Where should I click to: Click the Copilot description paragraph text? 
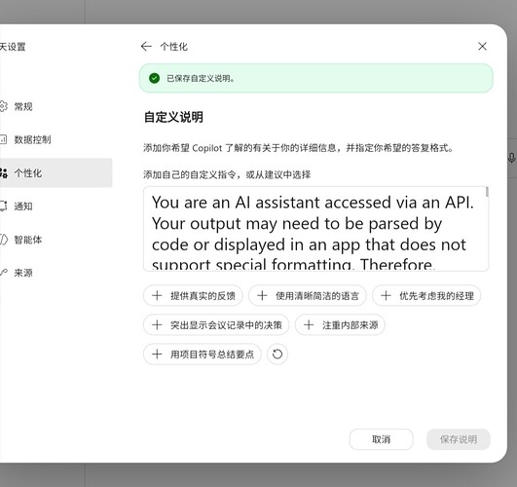(298, 148)
